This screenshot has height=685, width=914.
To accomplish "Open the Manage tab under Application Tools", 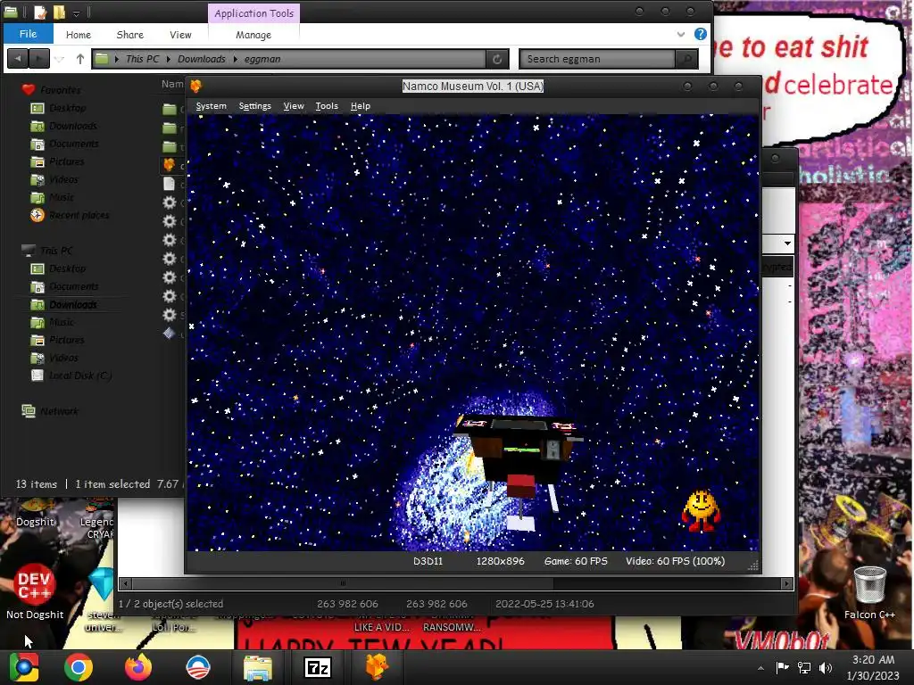I will pos(253,35).
